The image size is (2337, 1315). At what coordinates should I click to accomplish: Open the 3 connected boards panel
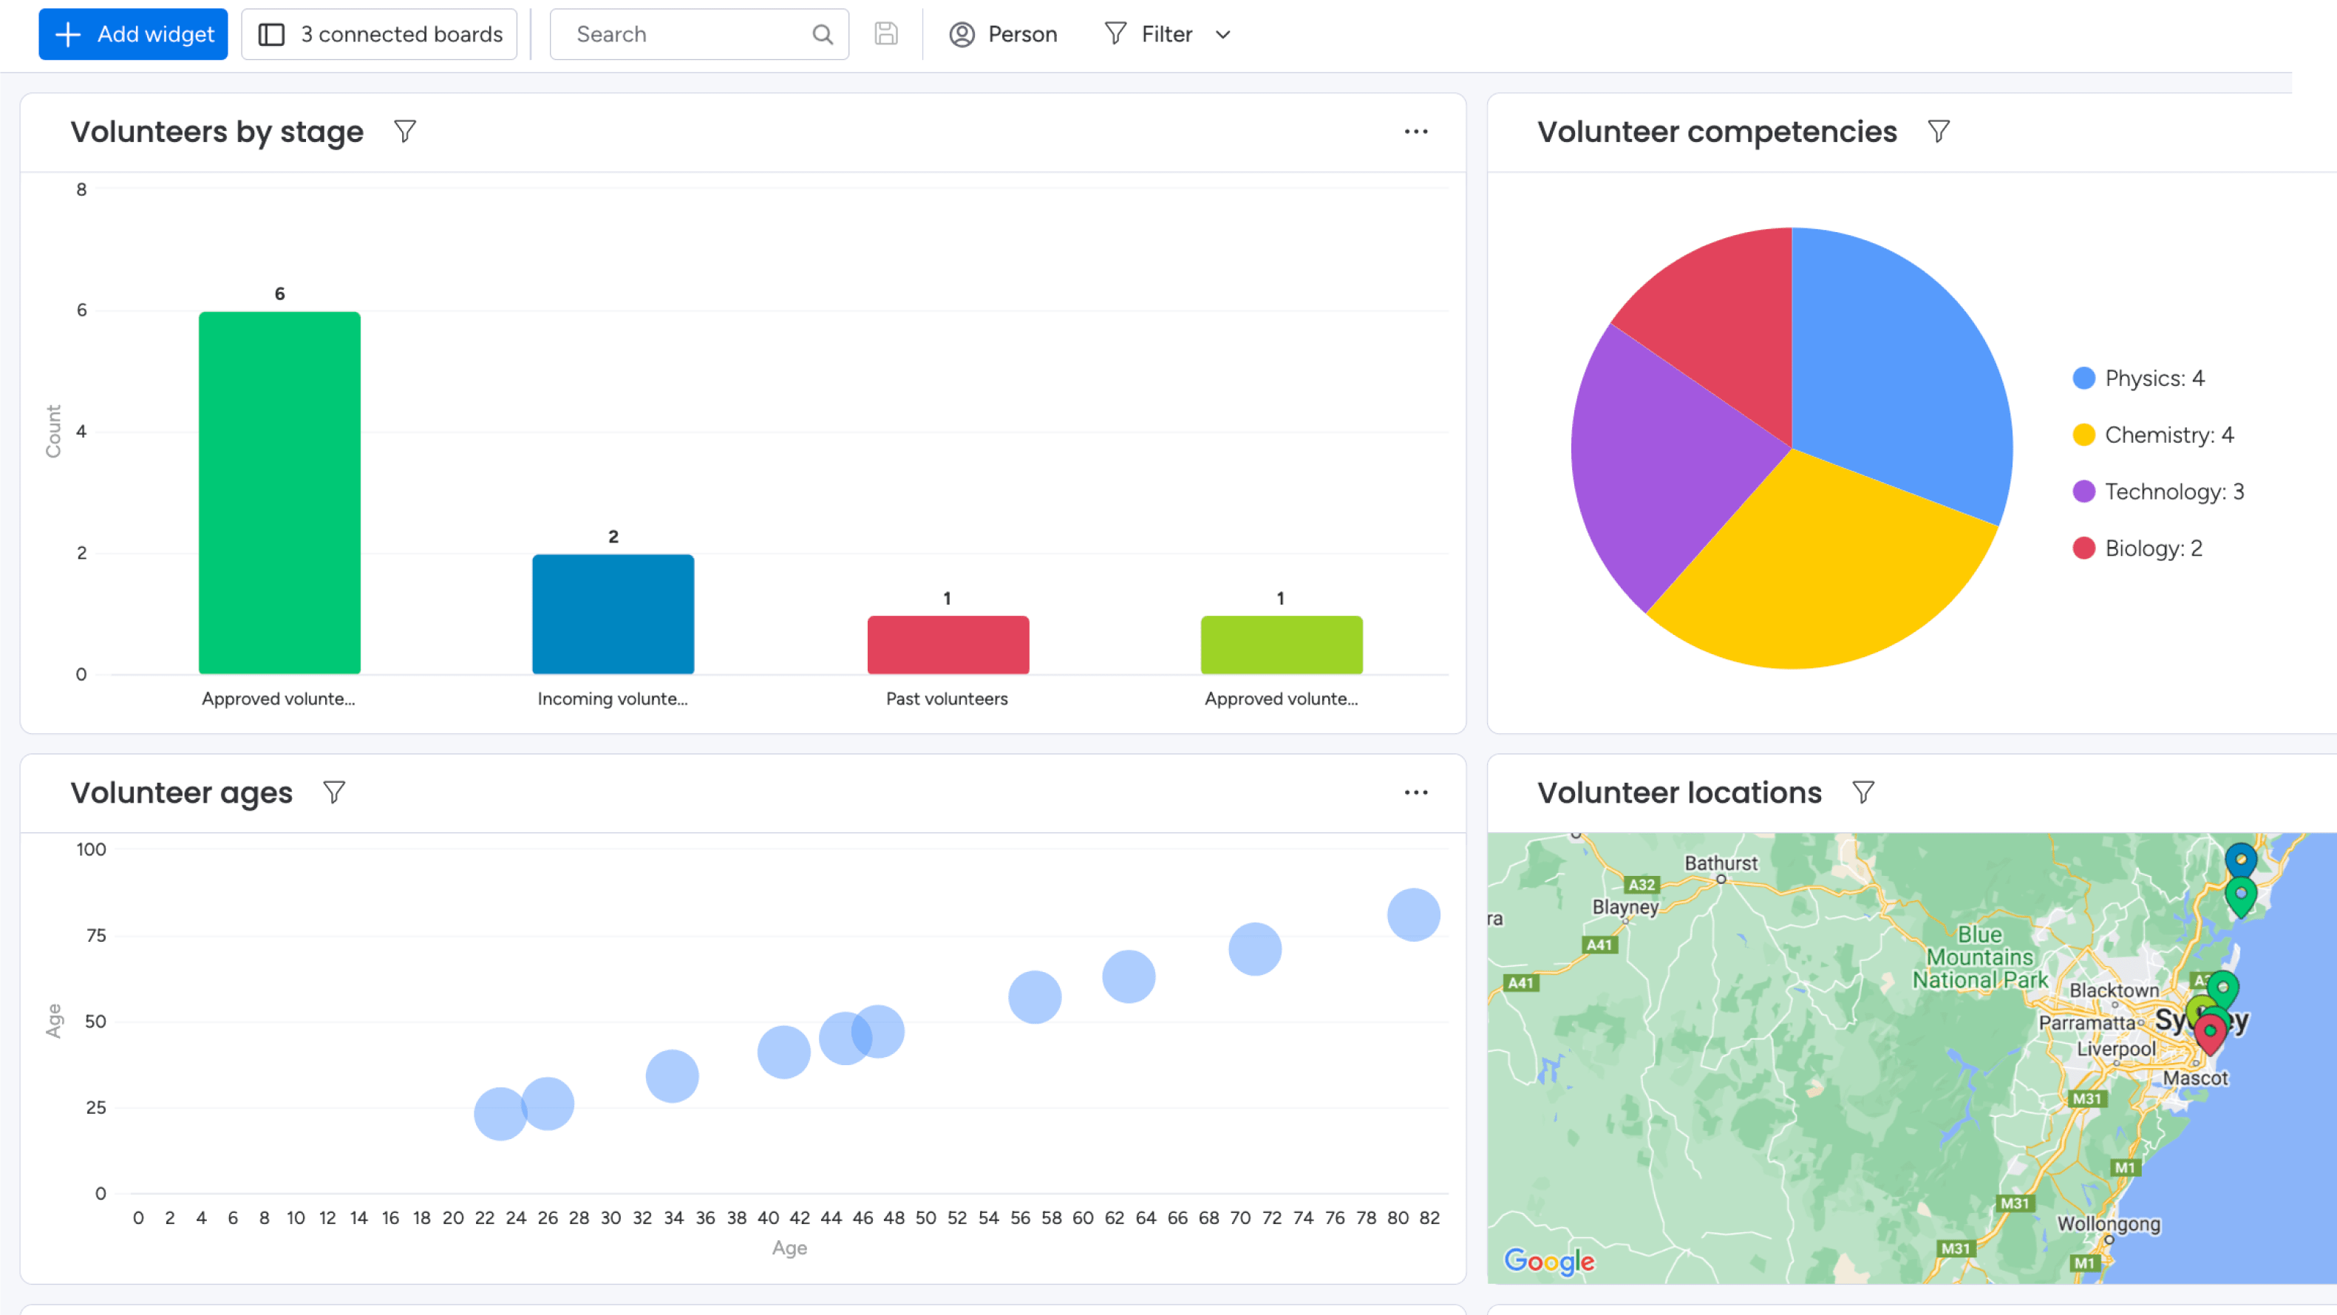379,35
